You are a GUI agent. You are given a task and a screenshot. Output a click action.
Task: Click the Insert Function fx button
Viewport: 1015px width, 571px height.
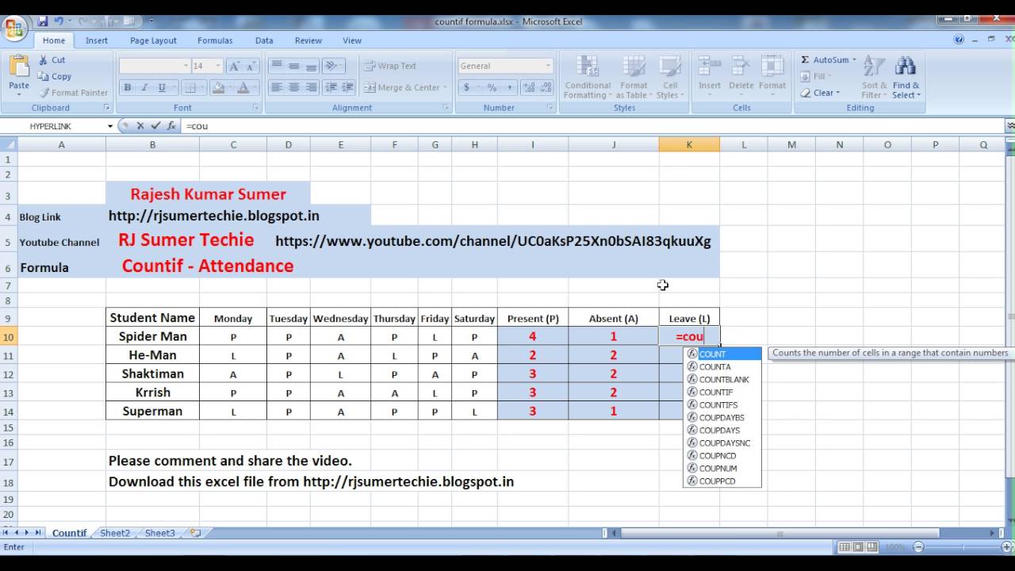tap(171, 126)
